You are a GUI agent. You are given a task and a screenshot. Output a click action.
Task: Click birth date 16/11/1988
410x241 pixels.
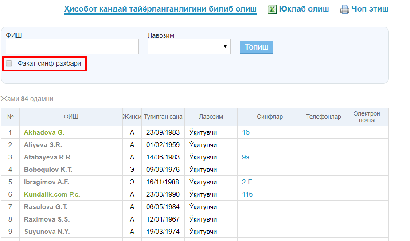tap(163, 182)
